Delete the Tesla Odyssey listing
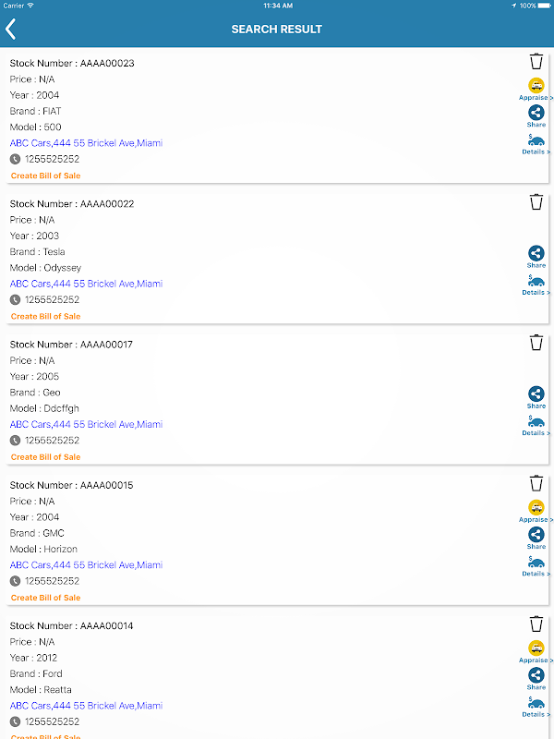554x739 pixels. pyautogui.click(x=536, y=202)
